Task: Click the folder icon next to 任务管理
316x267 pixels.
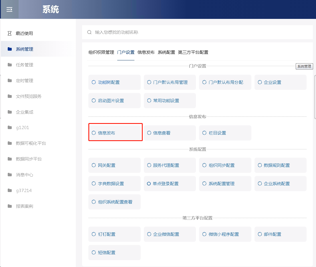Action: click(x=10, y=65)
